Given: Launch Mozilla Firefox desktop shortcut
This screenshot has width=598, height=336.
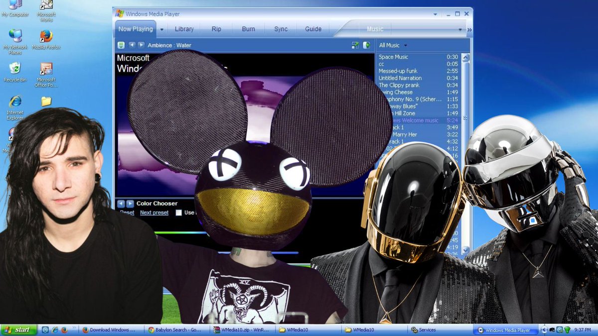Looking at the screenshot, I should pos(46,40).
